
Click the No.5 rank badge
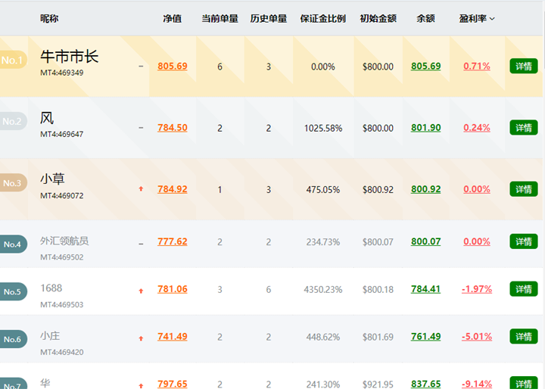pyautogui.click(x=13, y=291)
